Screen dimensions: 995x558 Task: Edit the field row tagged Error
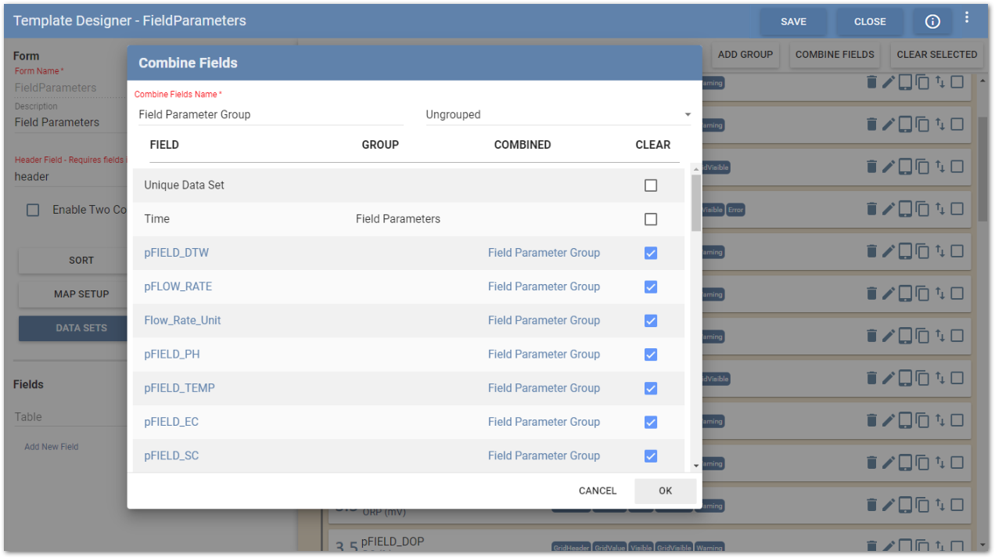(889, 209)
